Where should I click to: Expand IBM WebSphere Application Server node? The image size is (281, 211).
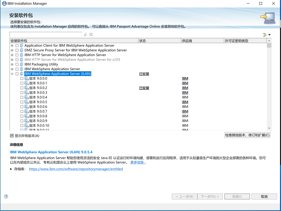(x=12, y=69)
